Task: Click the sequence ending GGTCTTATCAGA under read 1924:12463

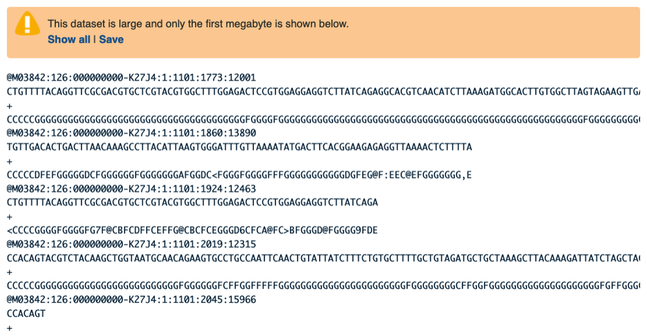Action: 192,202
